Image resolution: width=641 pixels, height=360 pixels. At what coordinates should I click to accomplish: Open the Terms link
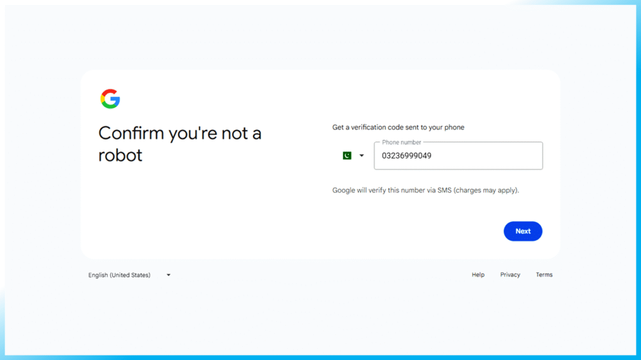click(544, 275)
